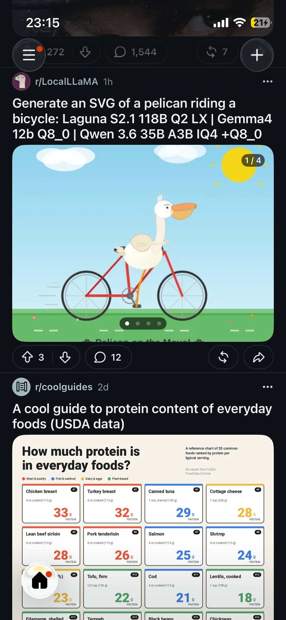The image size is (286, 620).
Task: Open overflow menu for r/LocalLLaMA post
Action: (267, 81)
